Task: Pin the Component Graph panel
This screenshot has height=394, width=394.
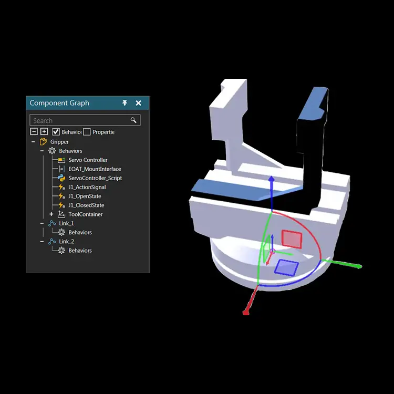Action: point(125,103)
